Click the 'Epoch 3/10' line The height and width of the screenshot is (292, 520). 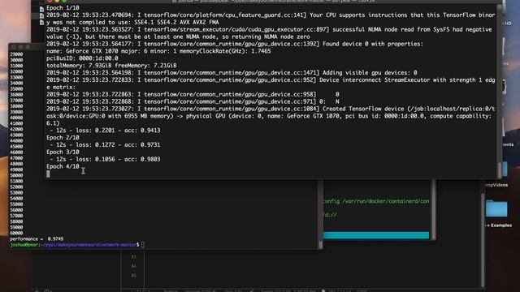pos(63,152)
